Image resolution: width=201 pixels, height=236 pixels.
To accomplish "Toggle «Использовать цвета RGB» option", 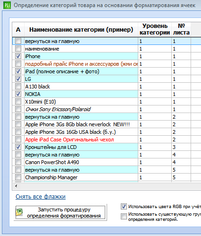I will [x=124, y=206].
